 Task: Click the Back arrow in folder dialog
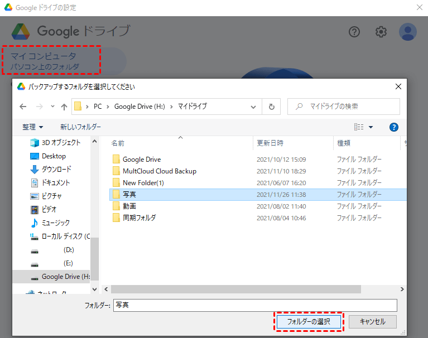pyautogui.click(x=23, y=107)
